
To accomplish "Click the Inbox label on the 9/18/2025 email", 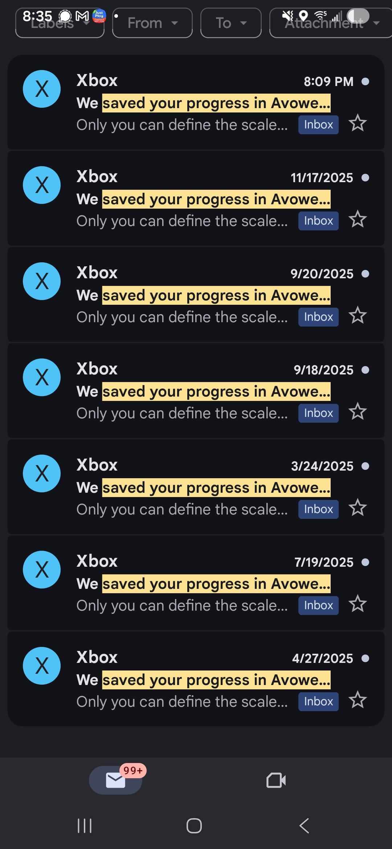I will (318, 413).
